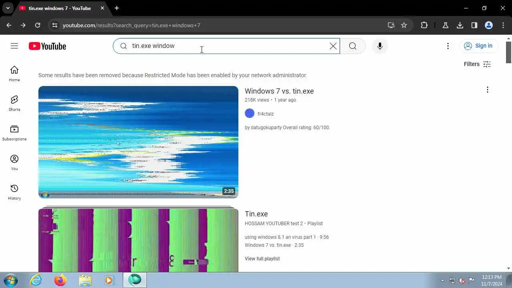
Task: Open using windows 8.1 an virus part 1
Action: (x=287, y=237)
